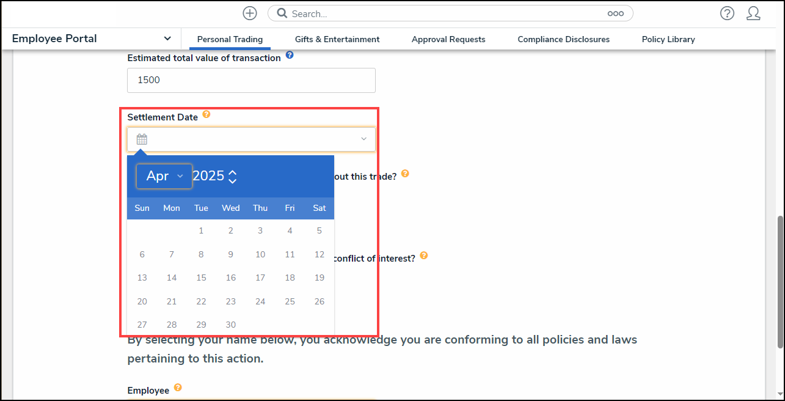Open the user profile icon
Image resolution: width=785 pixels, height=401 pixels.
[x=753, y=13]
